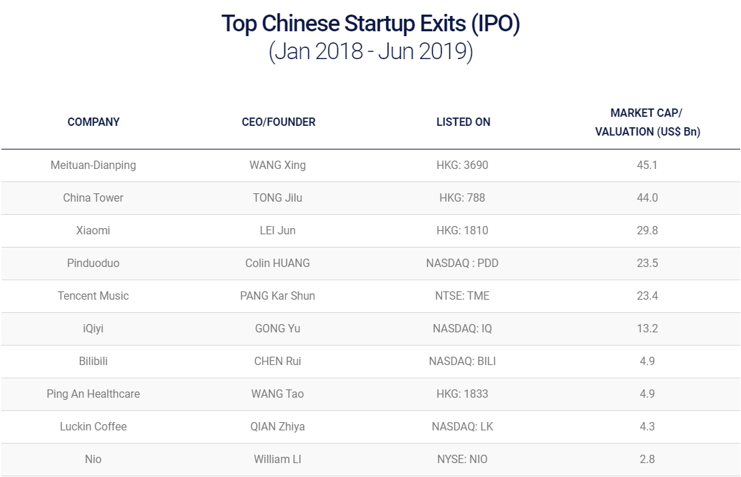The height and width of the screenshot is (477, 741).
Task: Click the Top Chinese Startup Exits title
Action: [370, 24]
